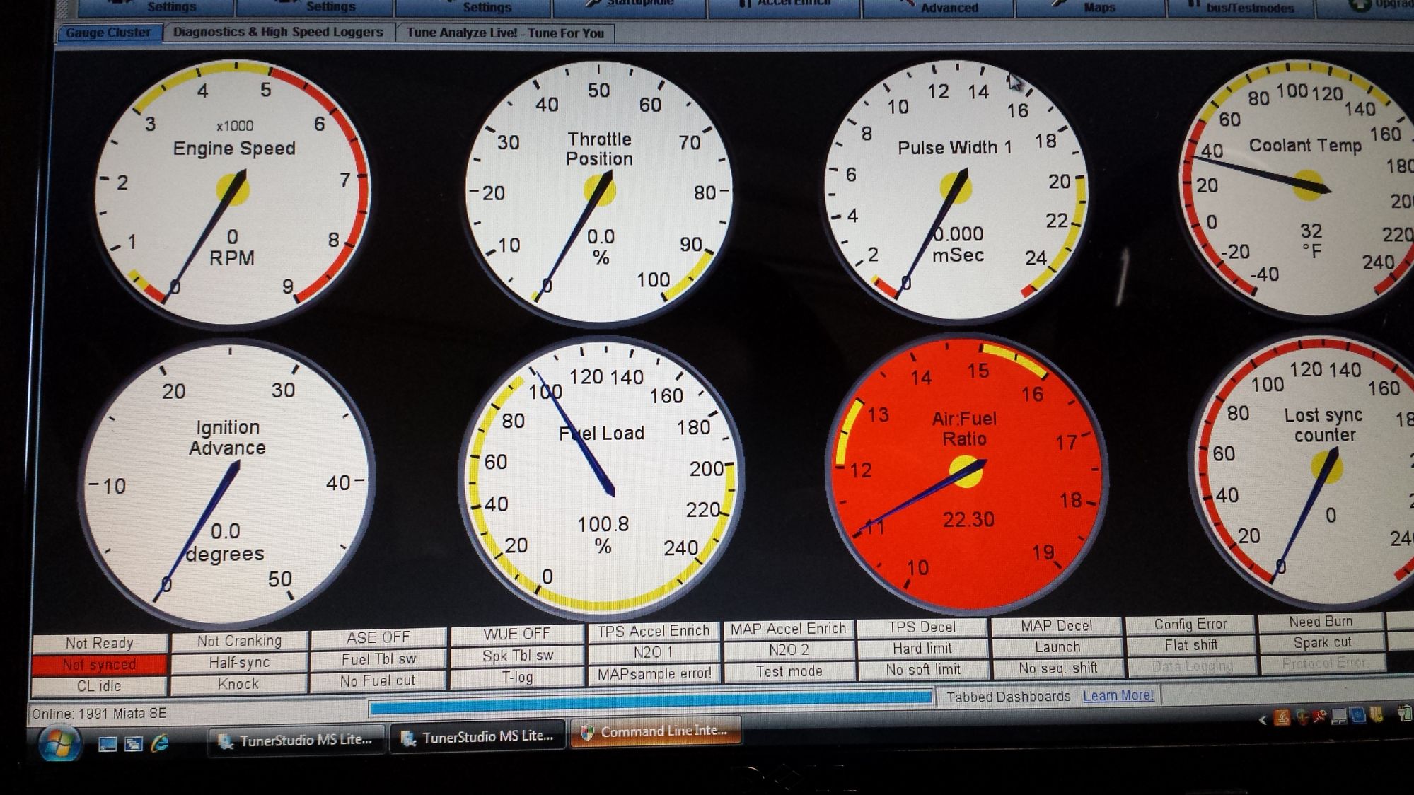The image size is (1414, 795).
Task: Switch to Diagnostics & High Speed Loggers tab
Action: pos(278,33)
